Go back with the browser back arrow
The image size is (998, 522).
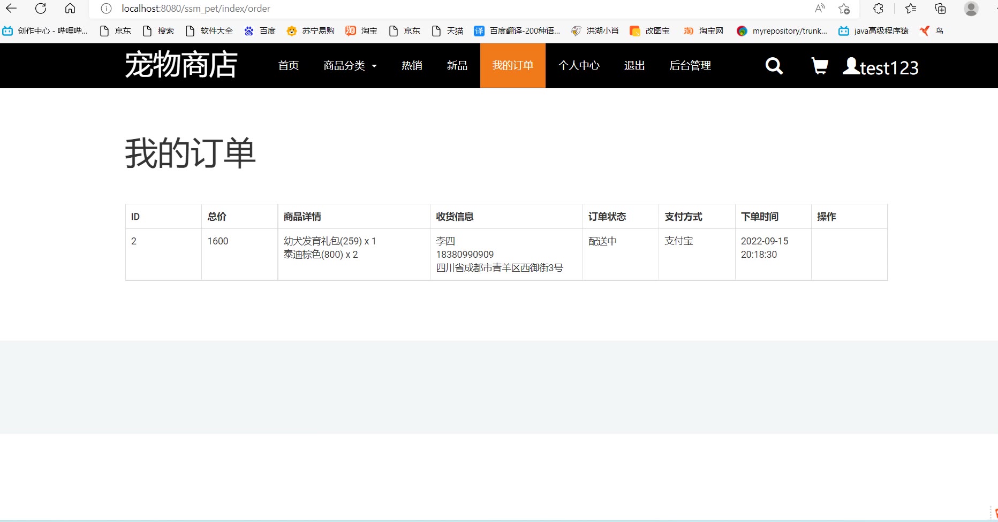(11, 9)
